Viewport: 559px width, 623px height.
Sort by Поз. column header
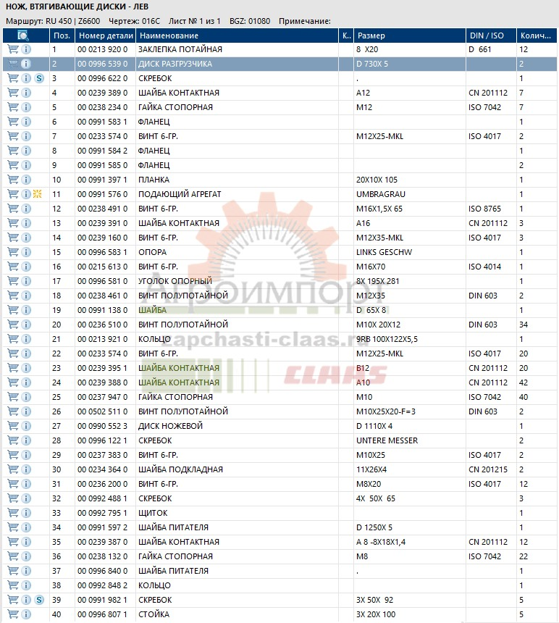62,35
